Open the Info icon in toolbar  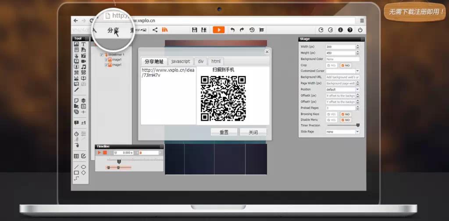(x=340, y=30)
